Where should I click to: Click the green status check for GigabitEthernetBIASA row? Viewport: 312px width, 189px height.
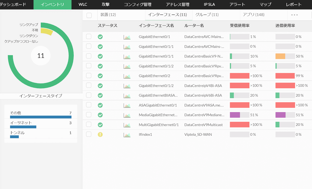pos(100,95)
